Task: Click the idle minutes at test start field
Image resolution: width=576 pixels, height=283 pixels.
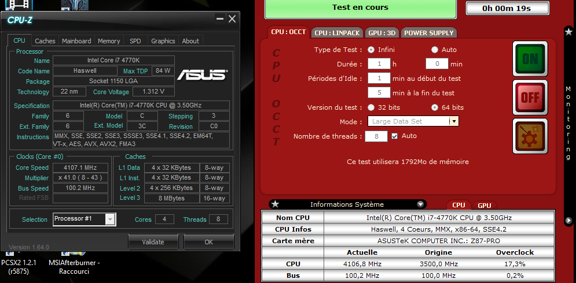Action: [x=379, y=78]
